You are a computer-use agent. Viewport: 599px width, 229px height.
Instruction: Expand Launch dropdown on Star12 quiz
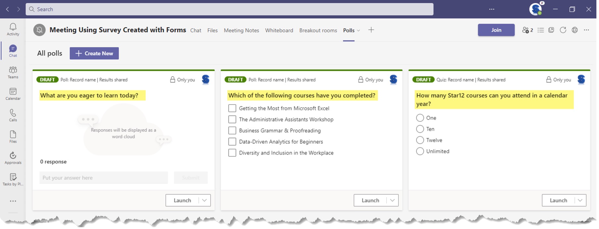pos(580,200)
